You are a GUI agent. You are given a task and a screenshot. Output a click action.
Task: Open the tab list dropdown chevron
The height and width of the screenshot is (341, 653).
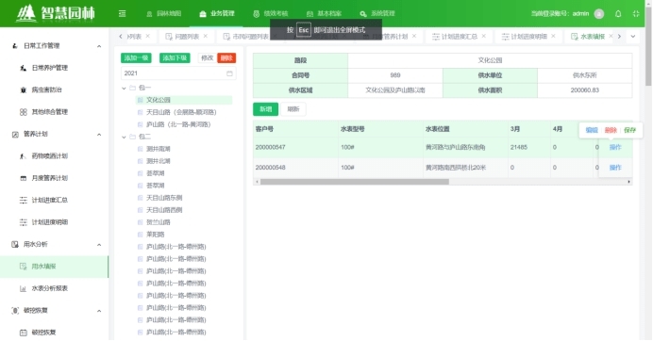[633, 37]
